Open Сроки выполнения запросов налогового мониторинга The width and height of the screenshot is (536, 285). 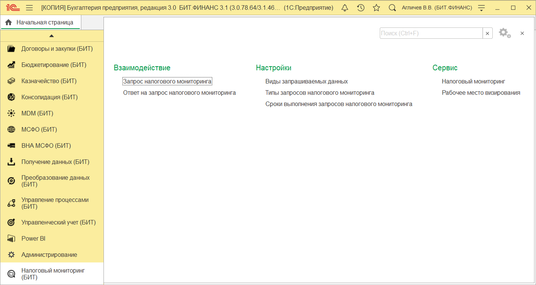click(x=339, y=104)
